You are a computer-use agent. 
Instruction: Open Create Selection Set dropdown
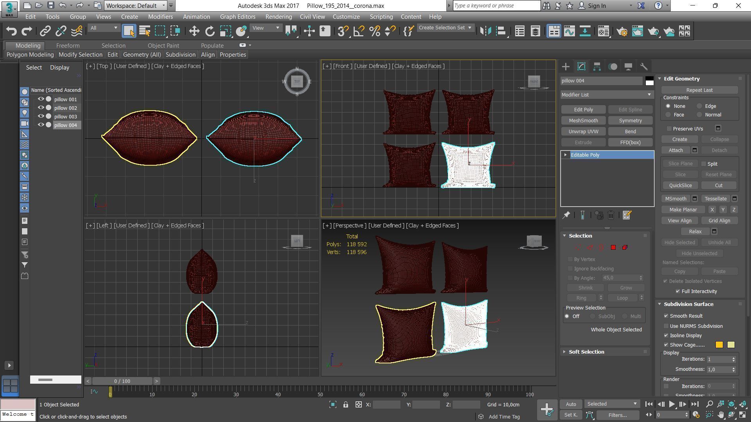[446, 28]
